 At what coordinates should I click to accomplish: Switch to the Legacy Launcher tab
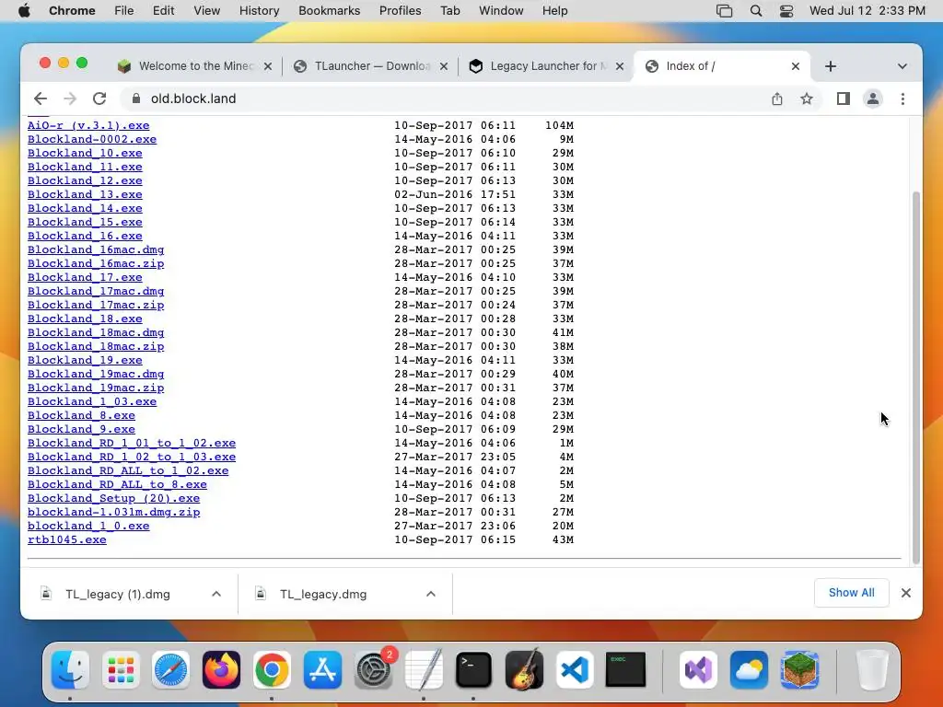(547, 66)
